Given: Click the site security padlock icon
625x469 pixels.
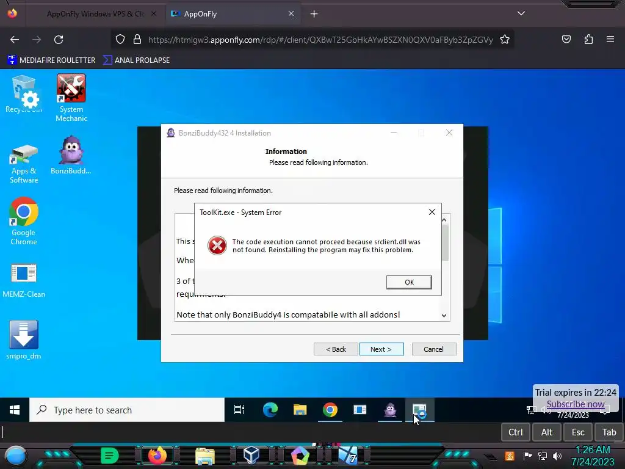Looking at the screenshot, I should pos(137,39).
